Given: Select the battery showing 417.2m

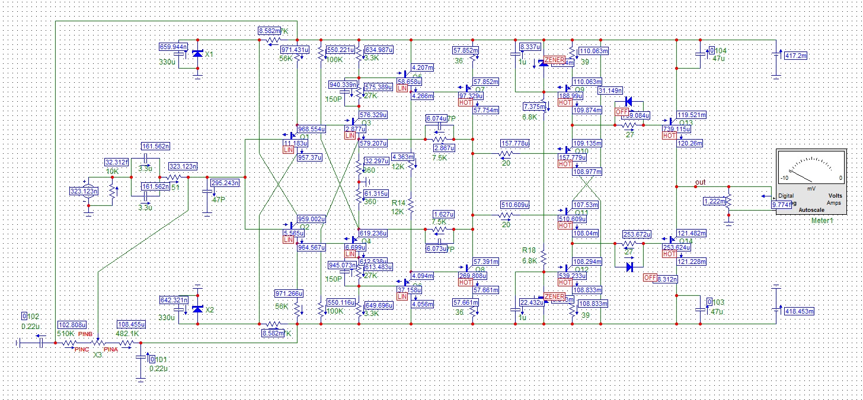Looking at the screenshot, I should tap(776, 54).
